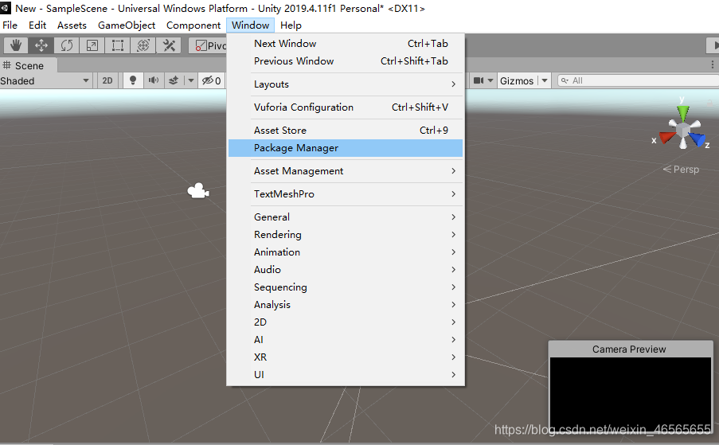Image resolution: width=719 pixels, height=445 pixels.
Task: Select the Rotate tool
Action: [67, 45]
